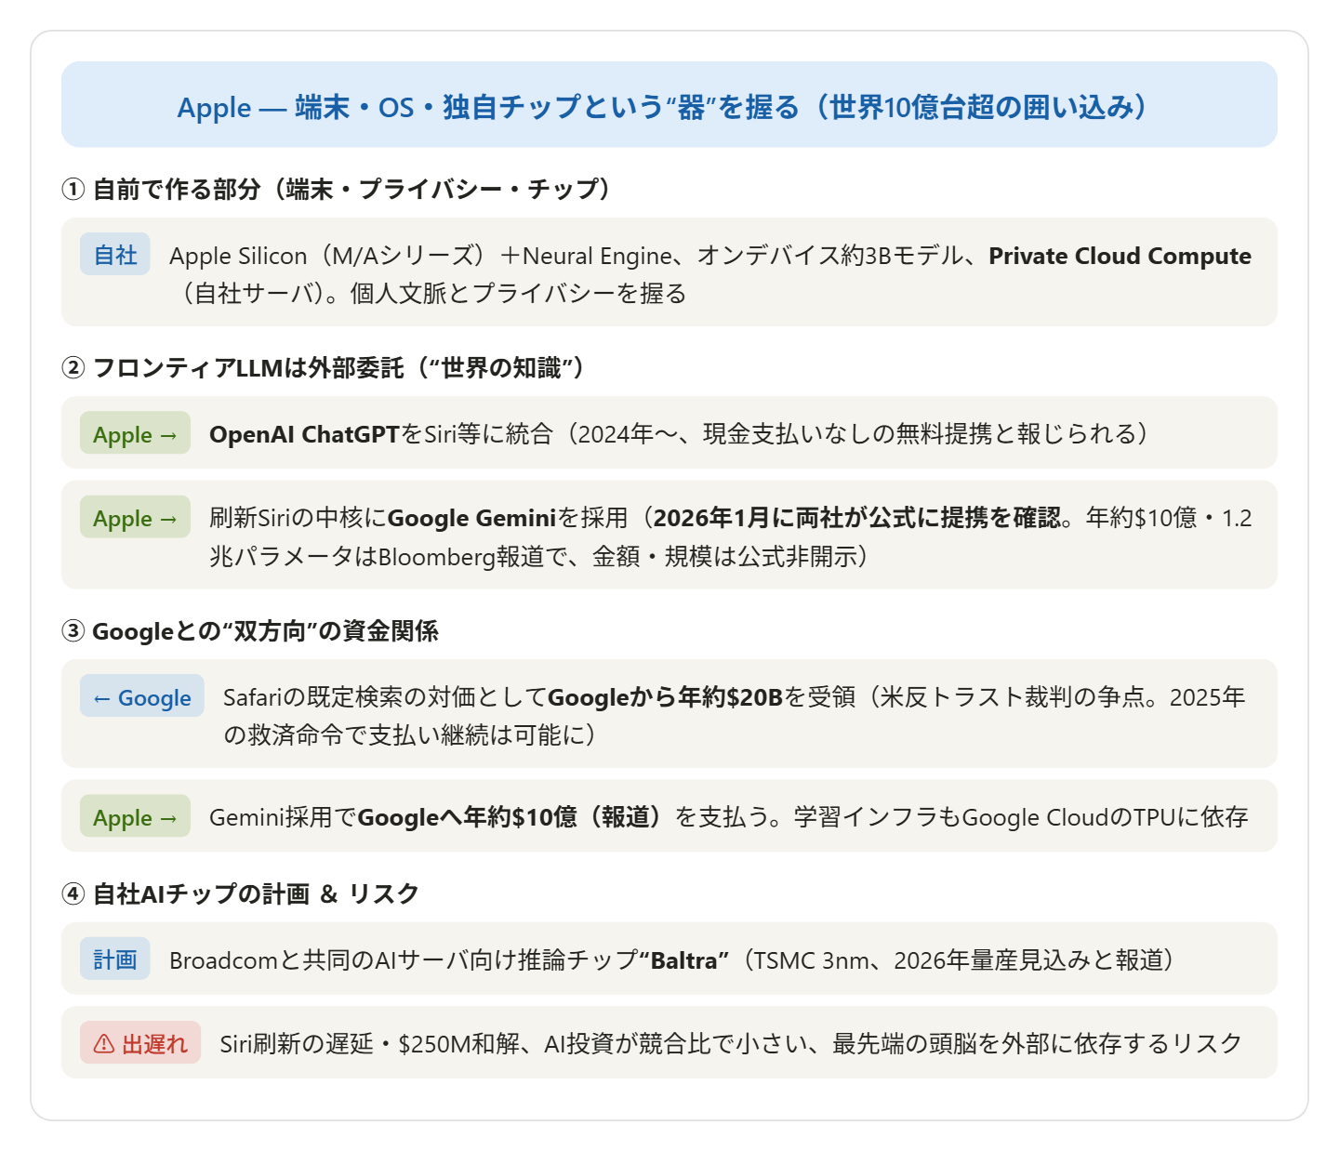
Task: Click heading ④ 自社AIチップの計画 & リスク
Action: point(240,893)
